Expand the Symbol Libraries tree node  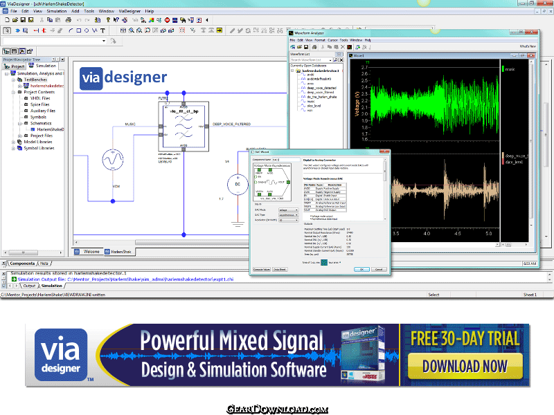[13, 148]
